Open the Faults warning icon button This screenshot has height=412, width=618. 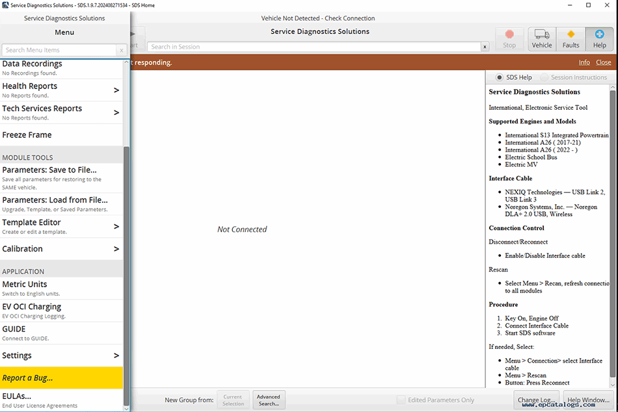coord(571,39)
